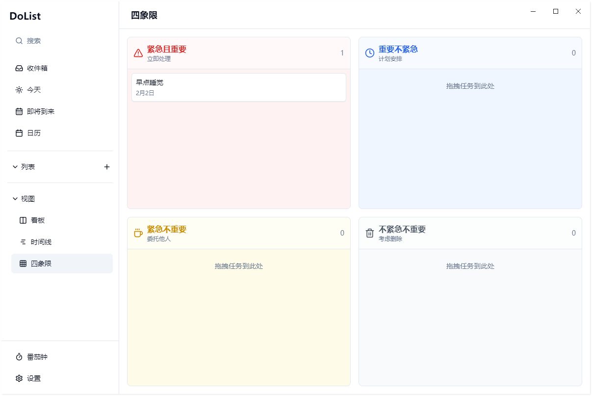Collapse the 列表 section chevron
The width and height of the screenshot is (592, 396).
coord(15,166)
